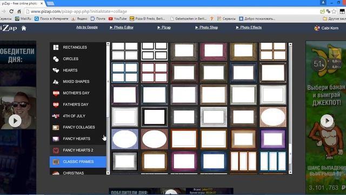Screen dimensions: 346x195
Task: Choose the red four-panel grid frame
Action: 154,73
